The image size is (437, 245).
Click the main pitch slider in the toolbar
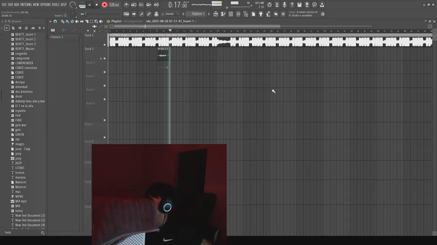(x=101, y=14)
